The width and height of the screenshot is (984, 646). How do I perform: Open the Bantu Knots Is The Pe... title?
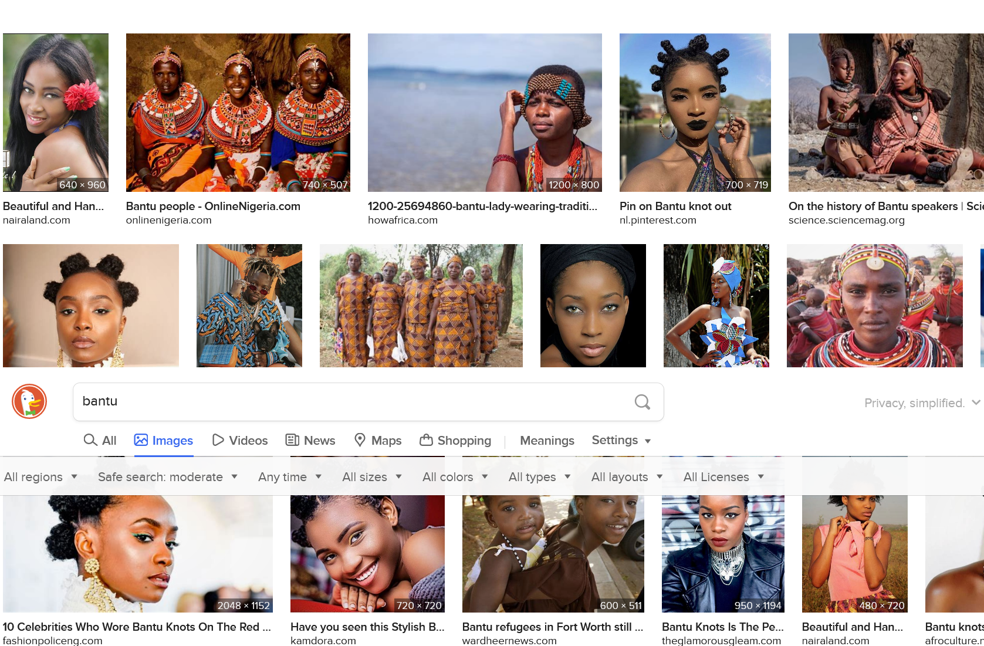pos(723,627)
